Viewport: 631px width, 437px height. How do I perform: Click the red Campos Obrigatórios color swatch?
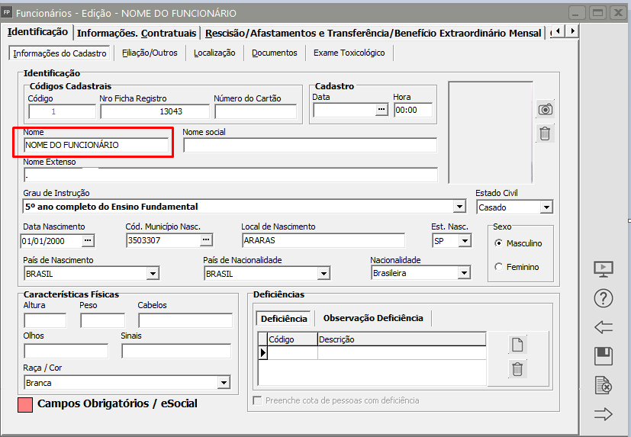24,404
